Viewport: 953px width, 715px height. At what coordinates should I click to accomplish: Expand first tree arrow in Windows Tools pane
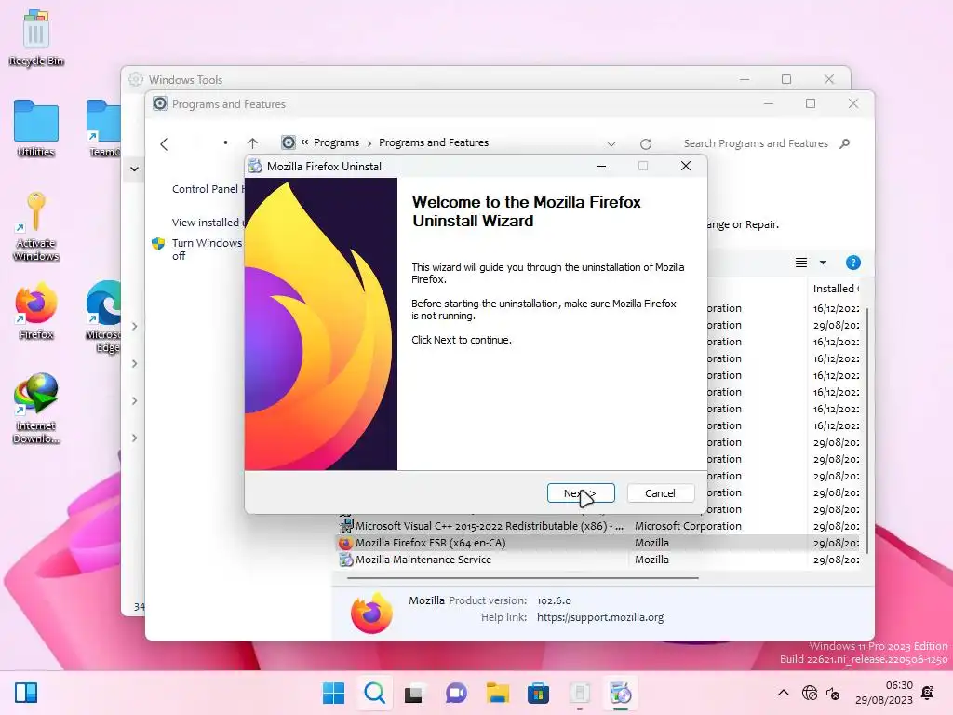[x=134, y=327]
